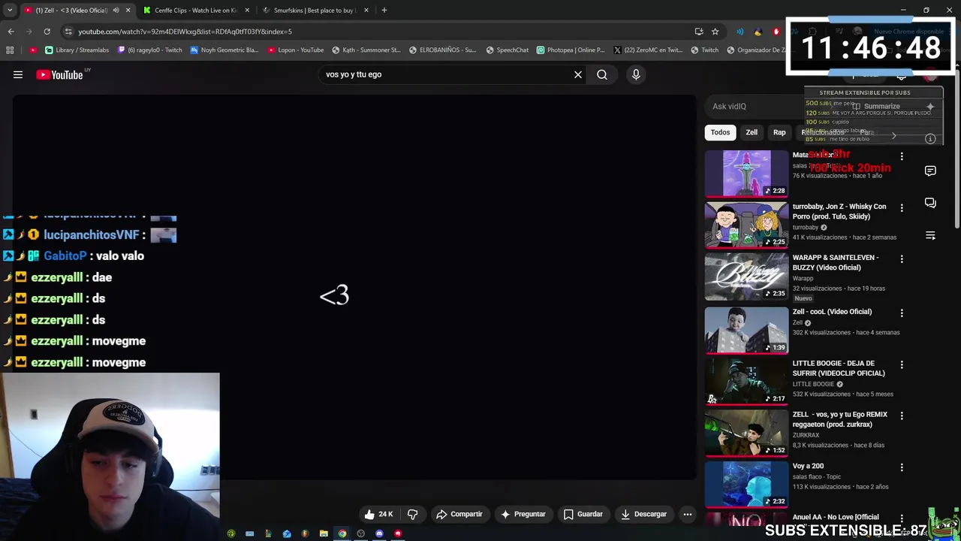Switch to the Cenffe Clips Kick browser tab

tap(195, 11)
